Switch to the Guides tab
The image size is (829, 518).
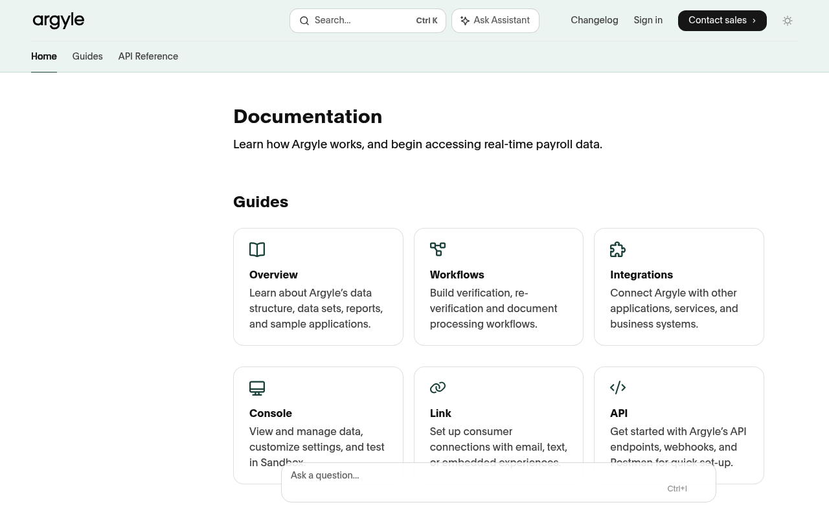pyautogui.click(x=87, y=56)
